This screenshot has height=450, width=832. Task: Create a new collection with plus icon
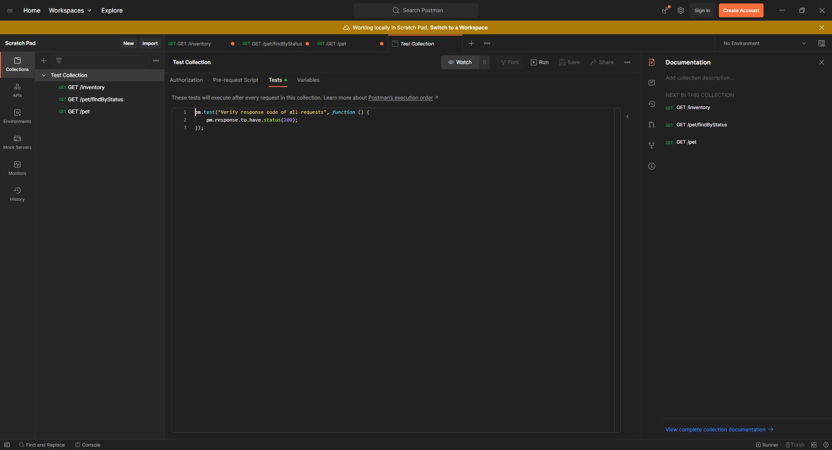44,61
